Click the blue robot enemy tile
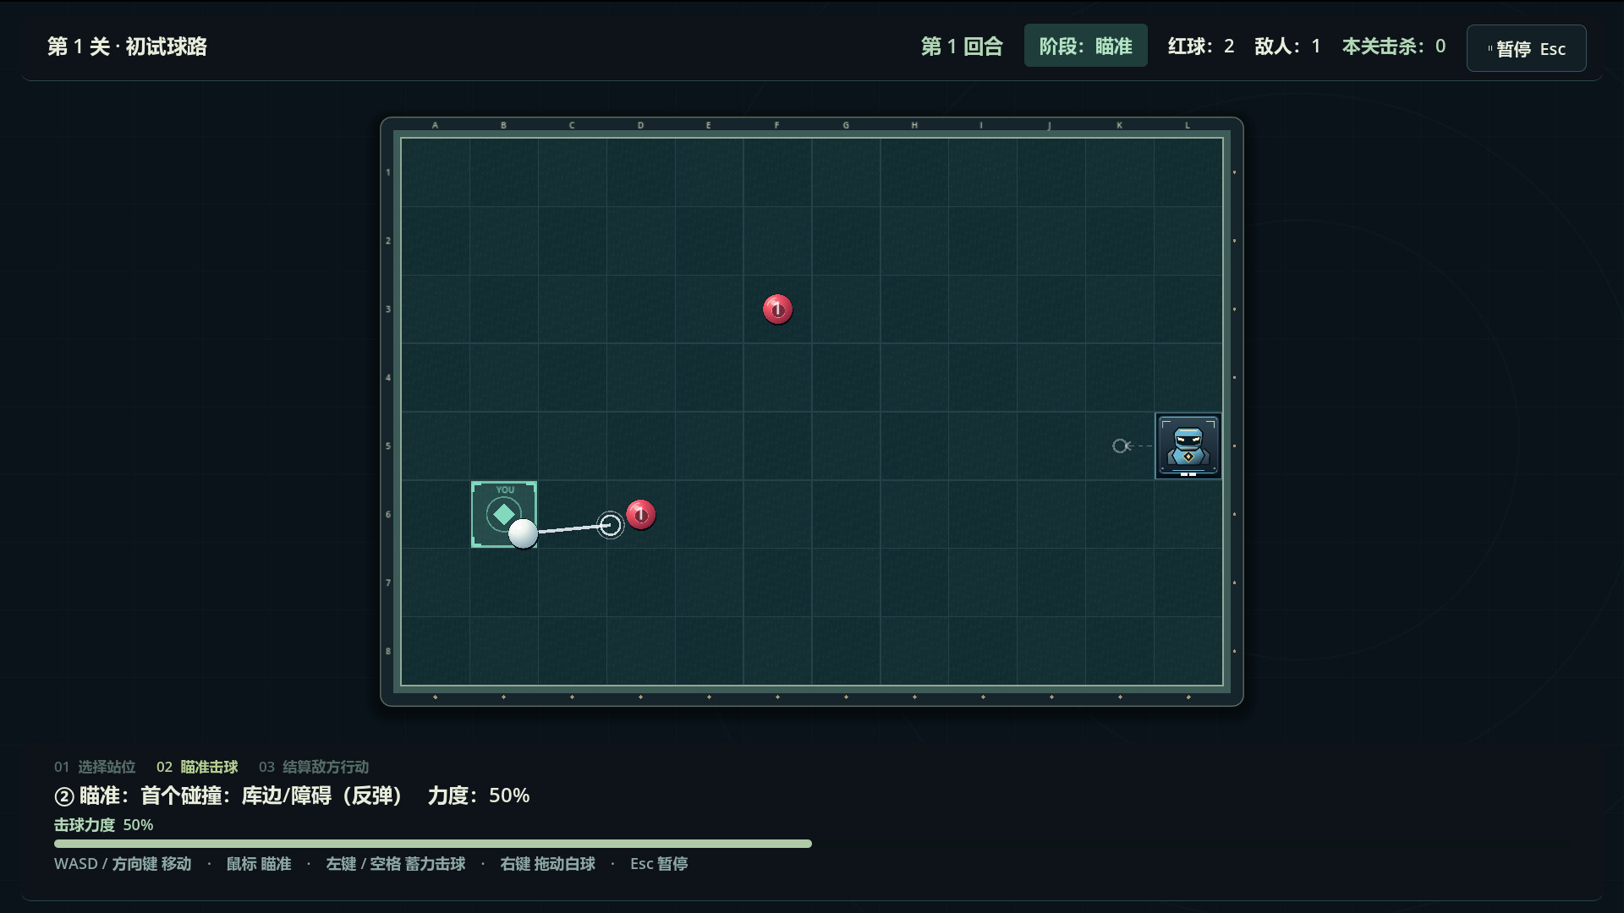The height and width of the screenshot is (913, 1624). (x=1188, y=446)
